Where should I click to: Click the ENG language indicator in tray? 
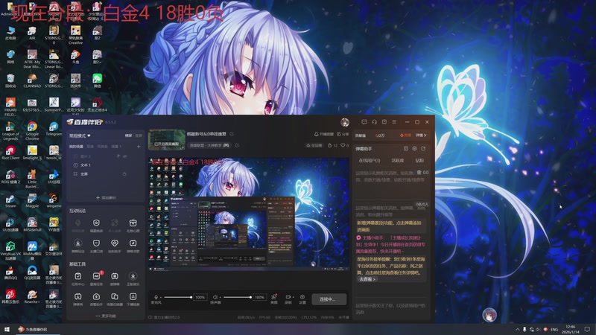[554, 329]
